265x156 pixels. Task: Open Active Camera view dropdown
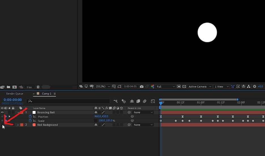click(200, 87)
